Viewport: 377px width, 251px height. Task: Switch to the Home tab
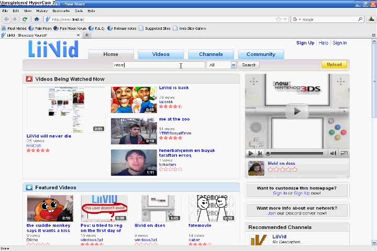tap(111, 54)
